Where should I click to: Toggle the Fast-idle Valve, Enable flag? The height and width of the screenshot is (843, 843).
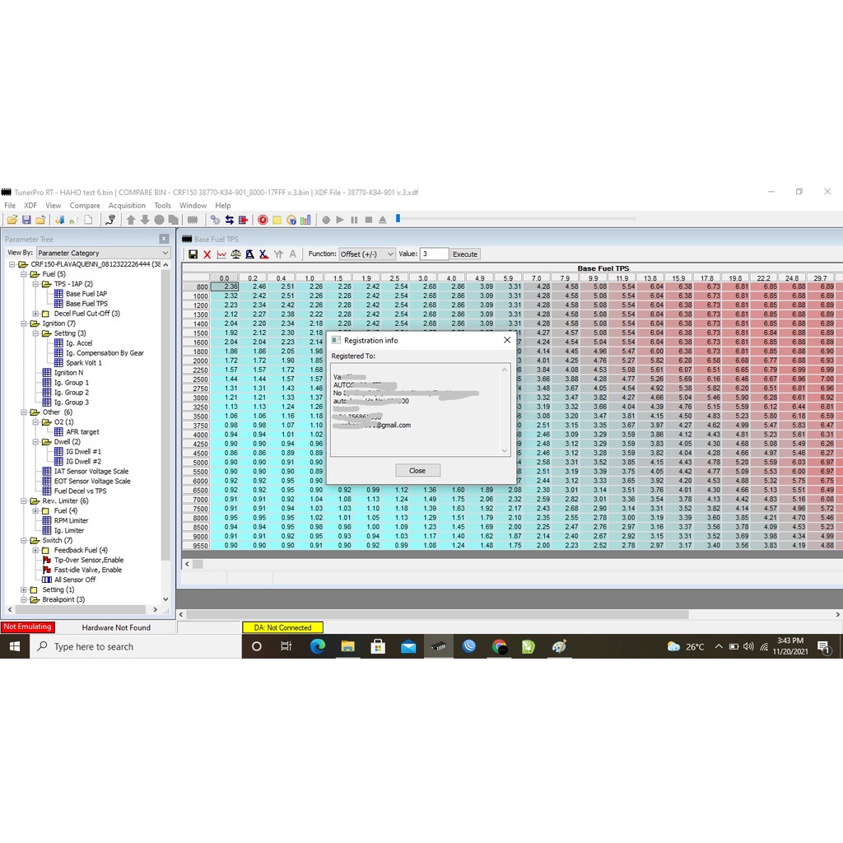pyautogui.click(x=87, y=570)
